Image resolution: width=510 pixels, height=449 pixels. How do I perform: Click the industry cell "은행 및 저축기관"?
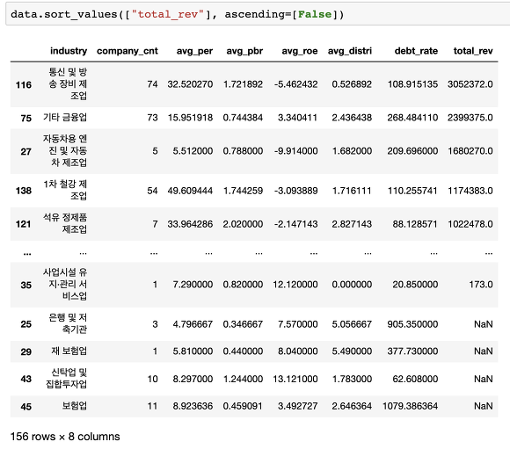click(68, 323)
